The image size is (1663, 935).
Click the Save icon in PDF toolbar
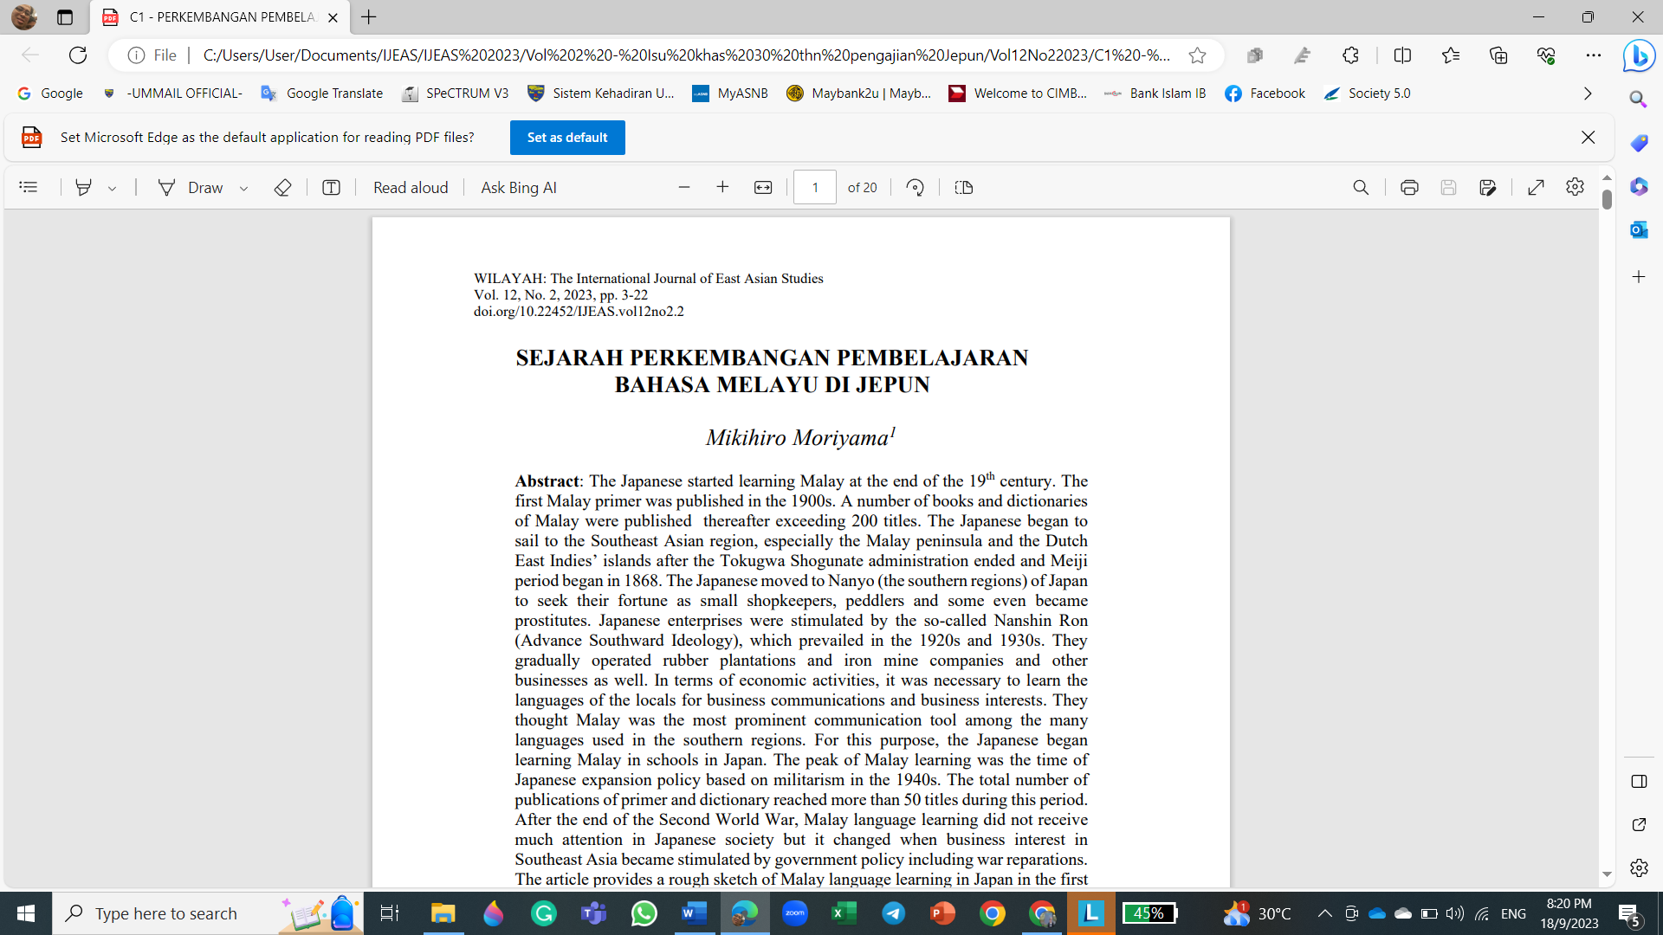tap(1448, 187)
